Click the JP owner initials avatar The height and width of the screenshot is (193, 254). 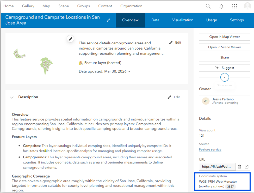click(x=206, y=101)
